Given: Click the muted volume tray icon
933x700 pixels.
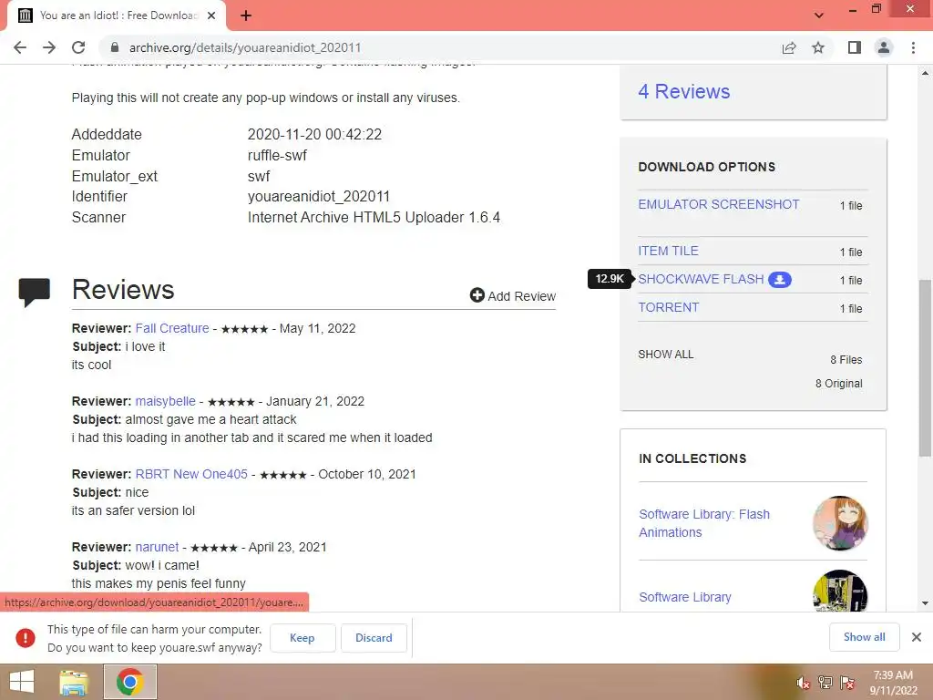Looking at the screenshot, I should pos(804,683).
